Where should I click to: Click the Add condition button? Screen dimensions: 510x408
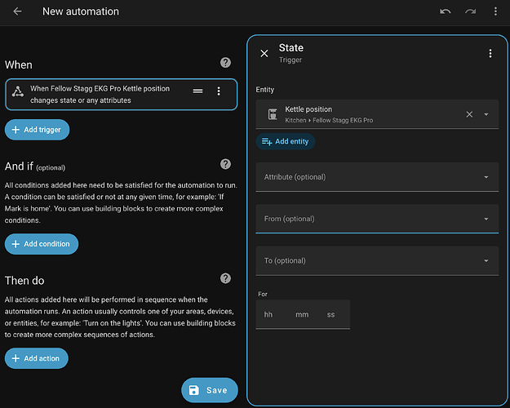tap(42, 243)
